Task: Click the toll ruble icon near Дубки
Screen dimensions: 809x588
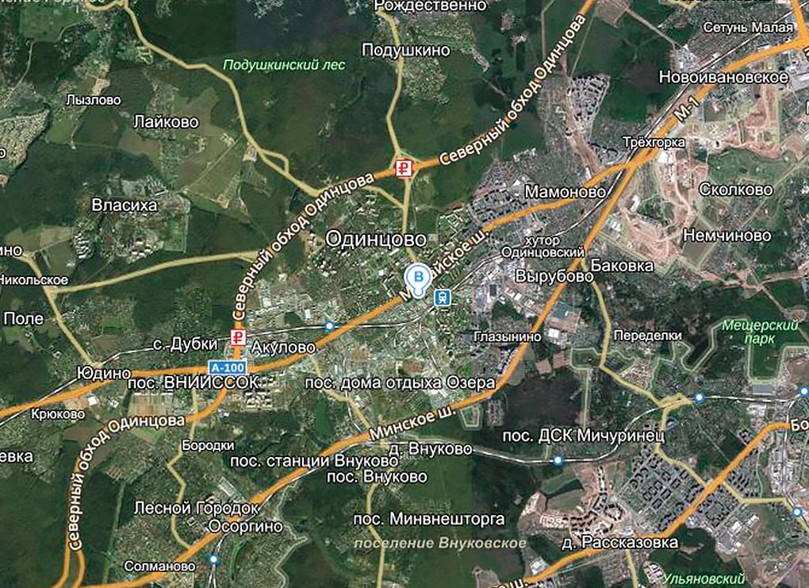Action: [x=238, y=338]
